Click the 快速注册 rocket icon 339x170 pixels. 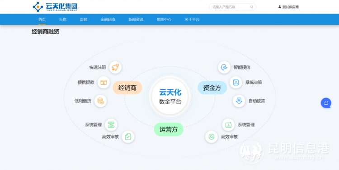[x=115, y=67]
